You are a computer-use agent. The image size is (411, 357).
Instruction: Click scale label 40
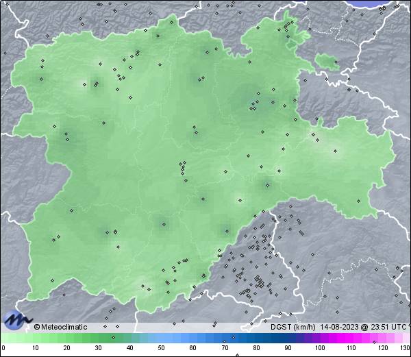click(x=130, y=348)
